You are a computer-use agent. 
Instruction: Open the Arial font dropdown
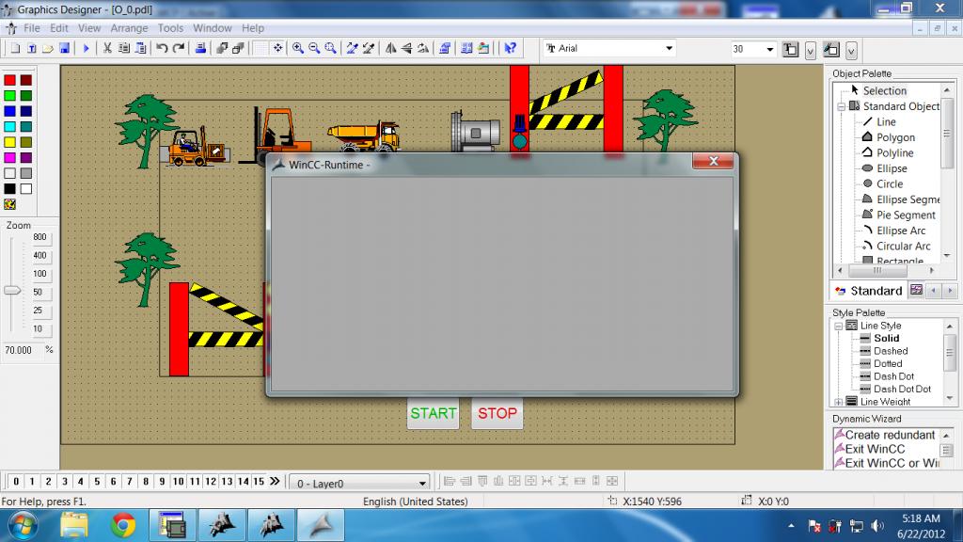click(x=669, y=49)
